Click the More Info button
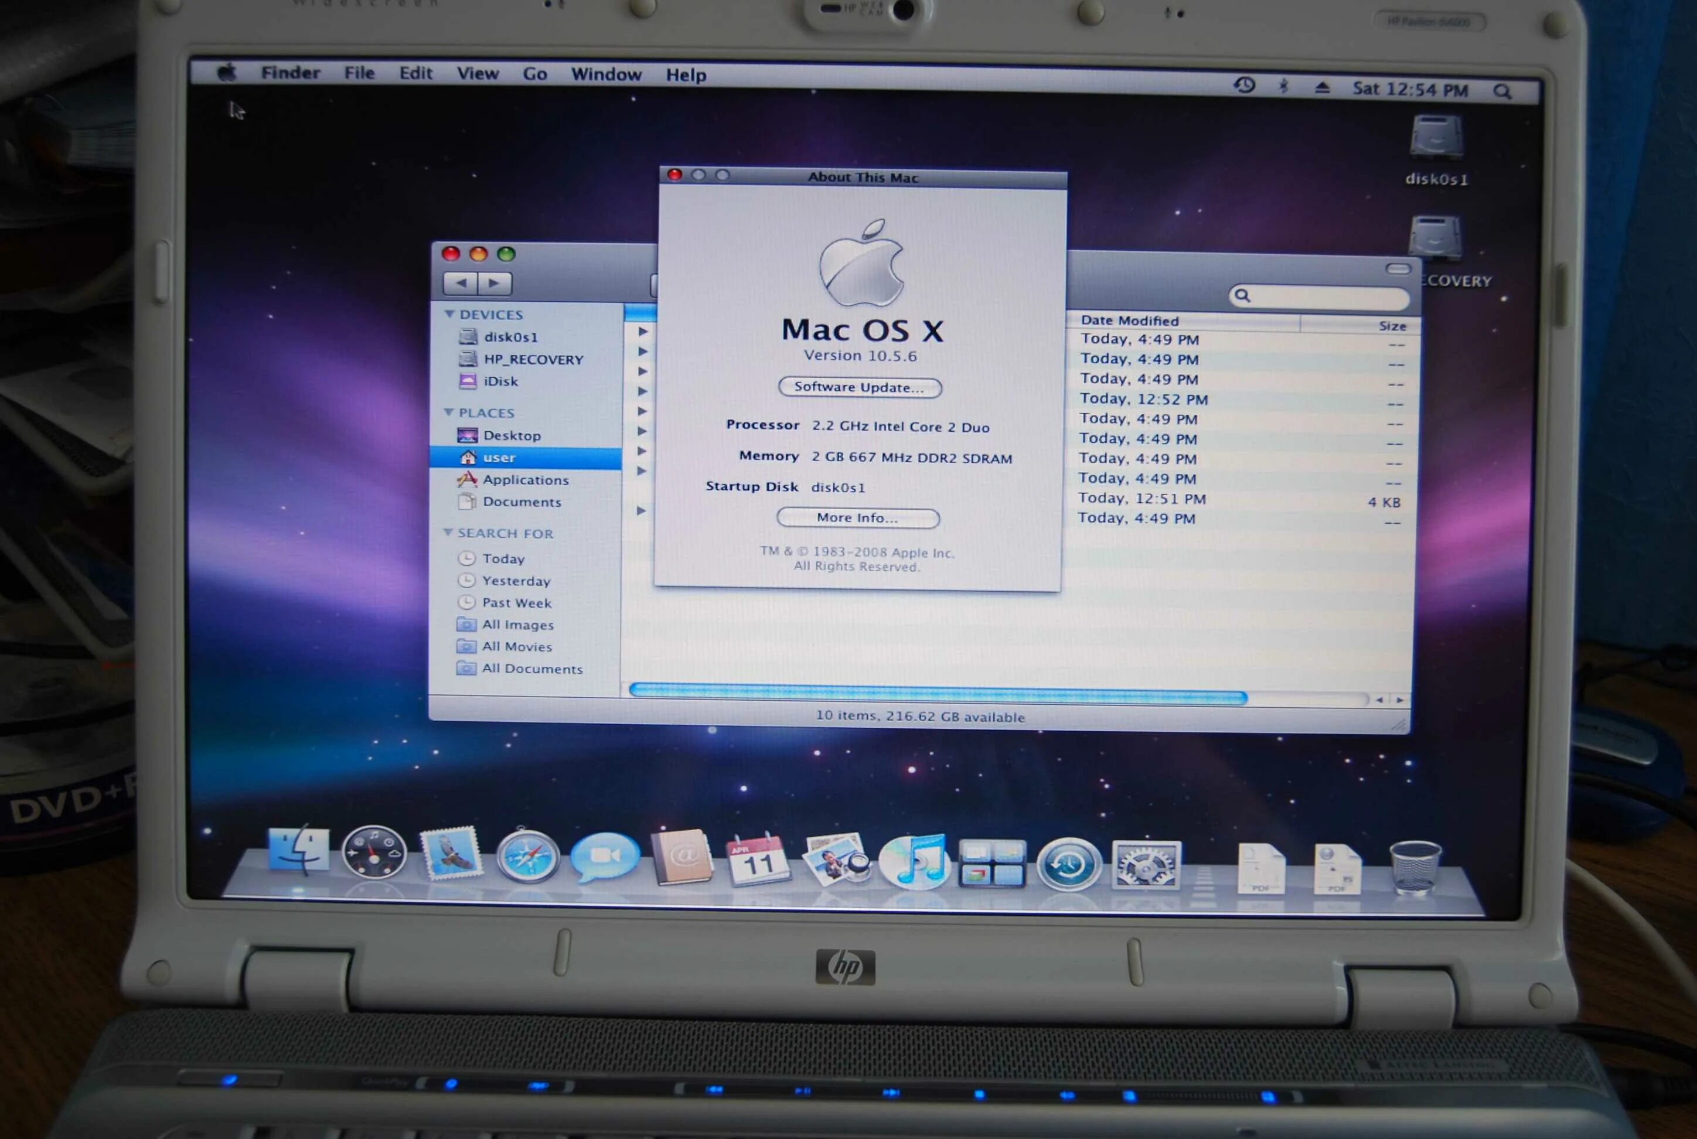Screen dimensions: 1697x1139 [x=857, y=518]
